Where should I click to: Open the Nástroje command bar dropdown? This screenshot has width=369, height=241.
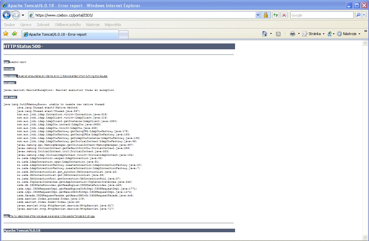point(349,34)
